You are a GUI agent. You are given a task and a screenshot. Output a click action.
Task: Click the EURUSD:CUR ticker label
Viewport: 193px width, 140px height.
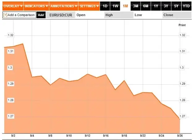click(61, 15)
